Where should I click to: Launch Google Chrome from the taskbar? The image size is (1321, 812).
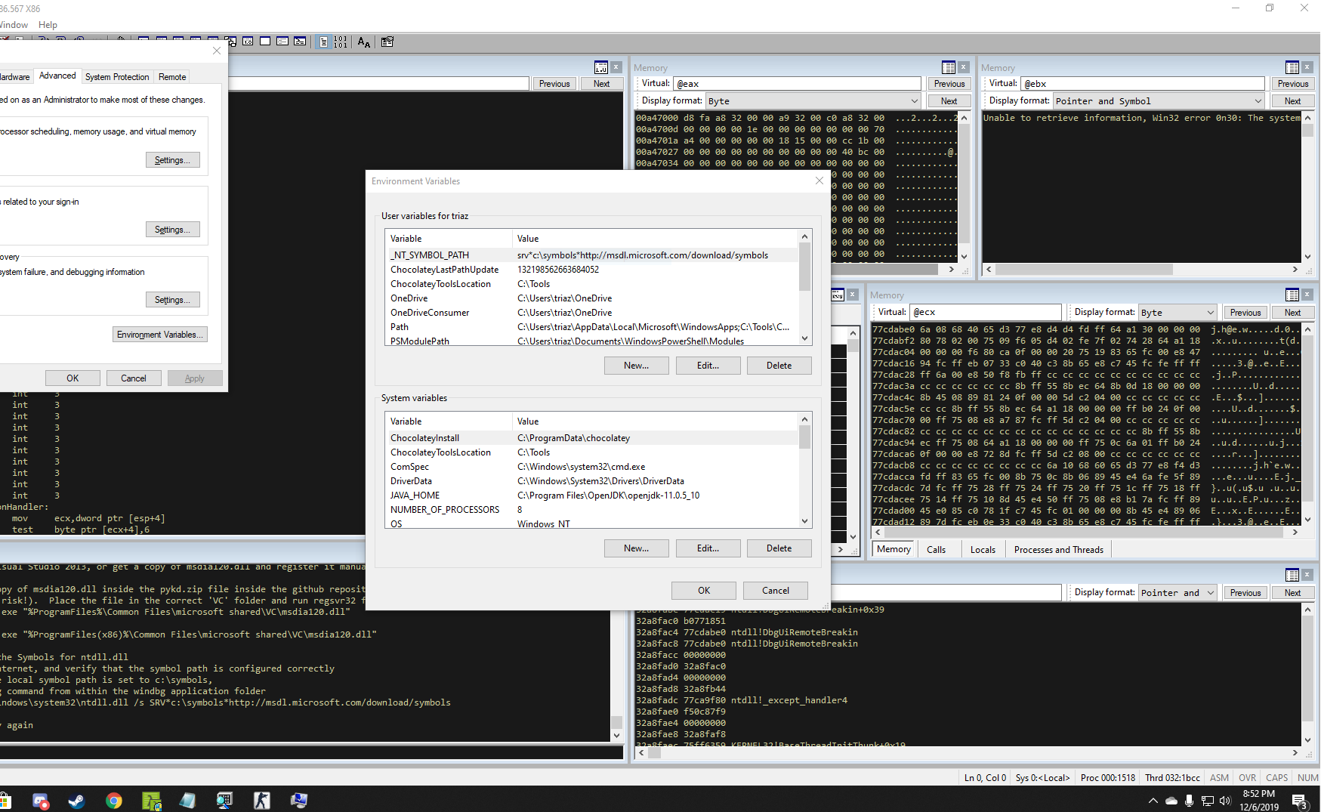pos(114,801)
